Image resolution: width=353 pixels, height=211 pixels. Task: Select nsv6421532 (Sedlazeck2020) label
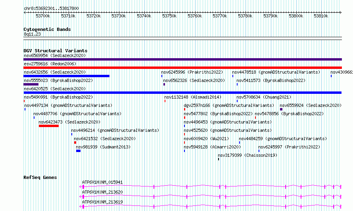(x=105, y=139)
